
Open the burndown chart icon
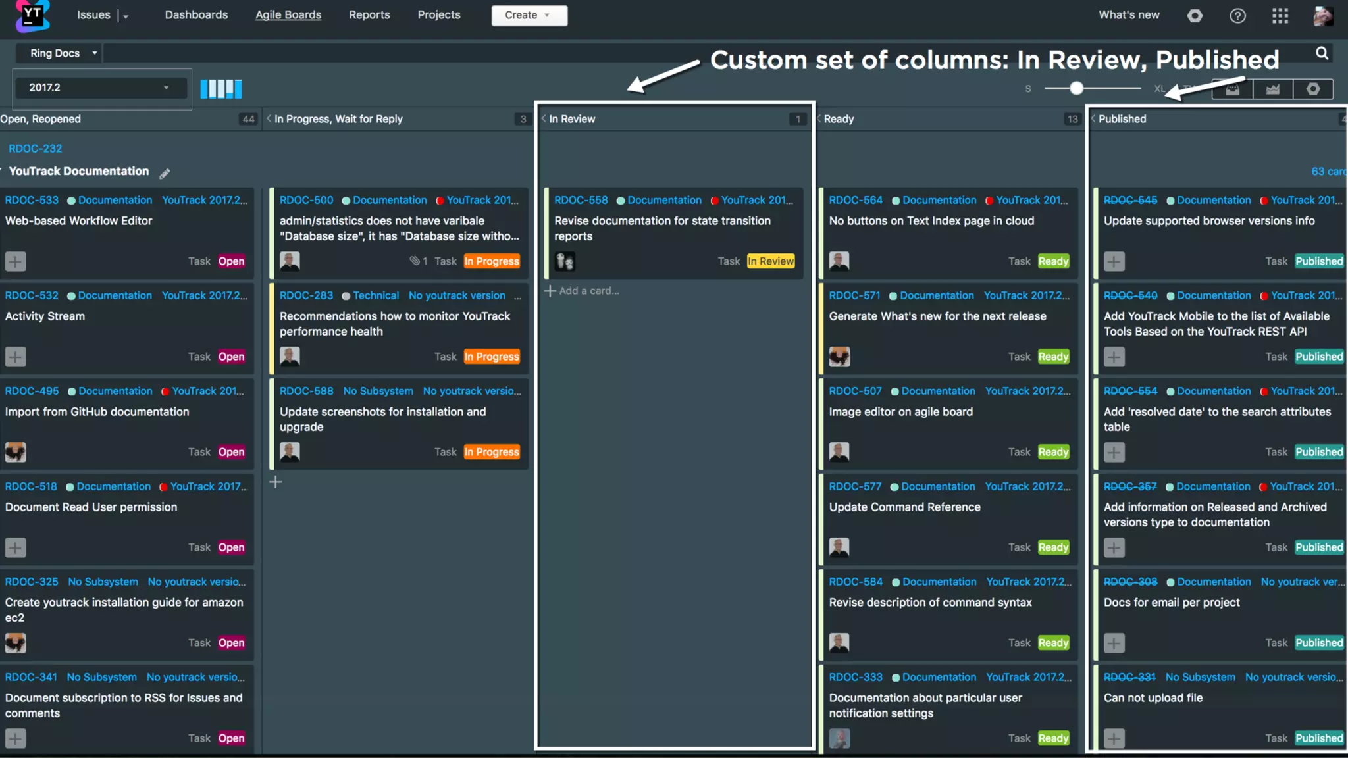pyautogui.click(x=1272, y=89)
